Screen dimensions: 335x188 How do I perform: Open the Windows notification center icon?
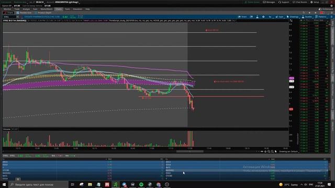coord(329,184)
